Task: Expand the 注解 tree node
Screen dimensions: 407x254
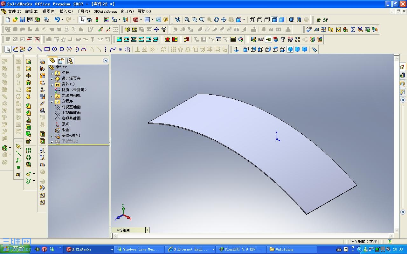Action: coord(52,73)
